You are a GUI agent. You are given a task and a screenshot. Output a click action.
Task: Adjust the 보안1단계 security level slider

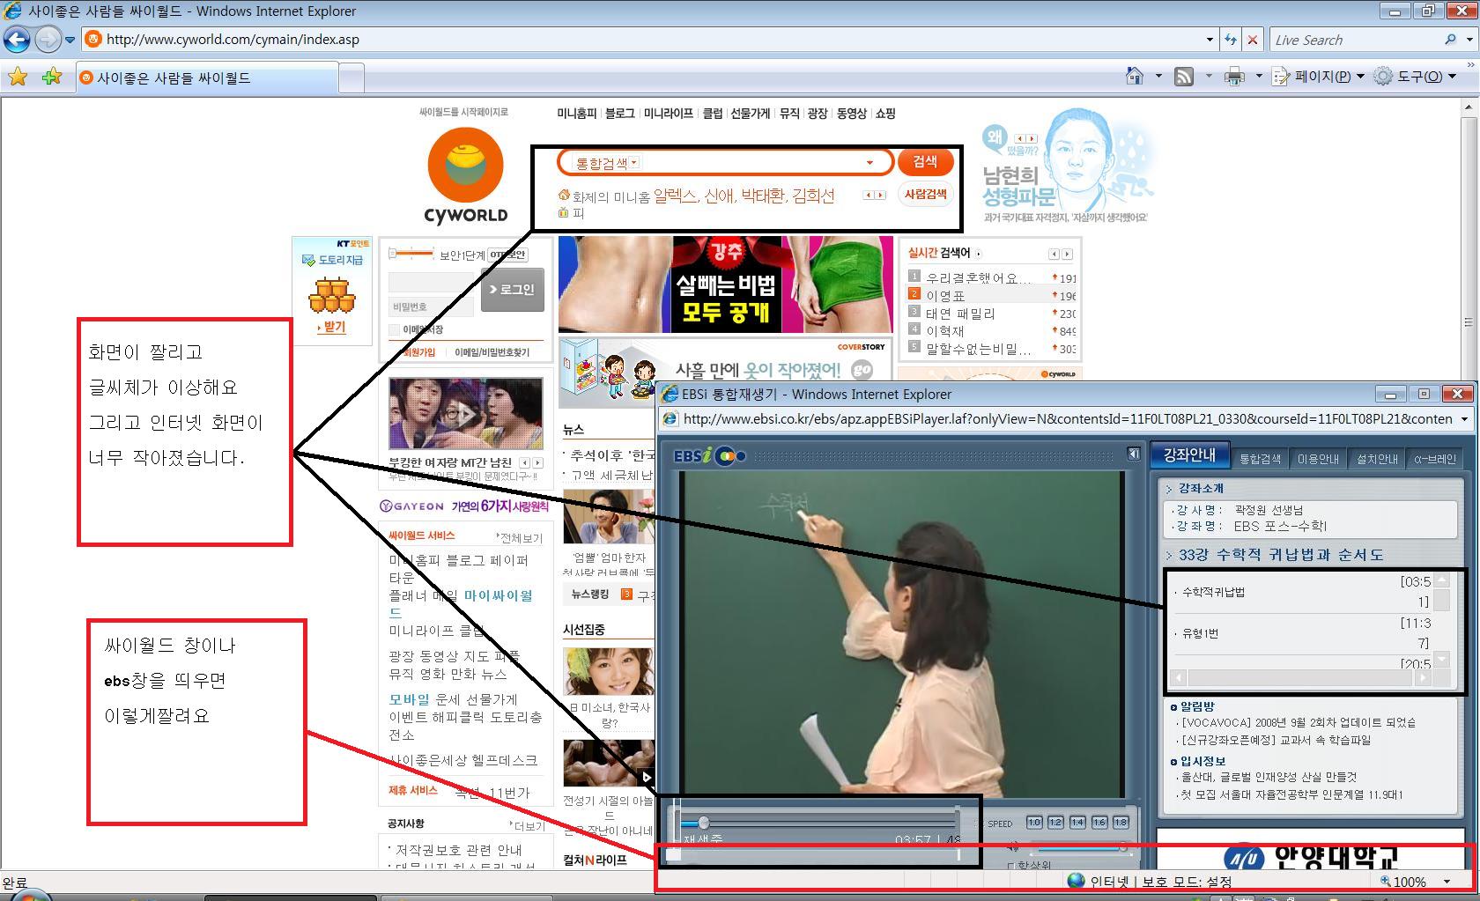412,254
